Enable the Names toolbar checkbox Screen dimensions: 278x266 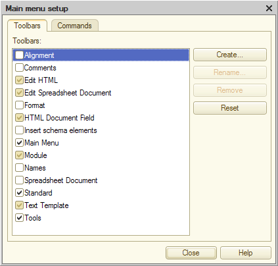pyautogui.click(x=19, y=168)
